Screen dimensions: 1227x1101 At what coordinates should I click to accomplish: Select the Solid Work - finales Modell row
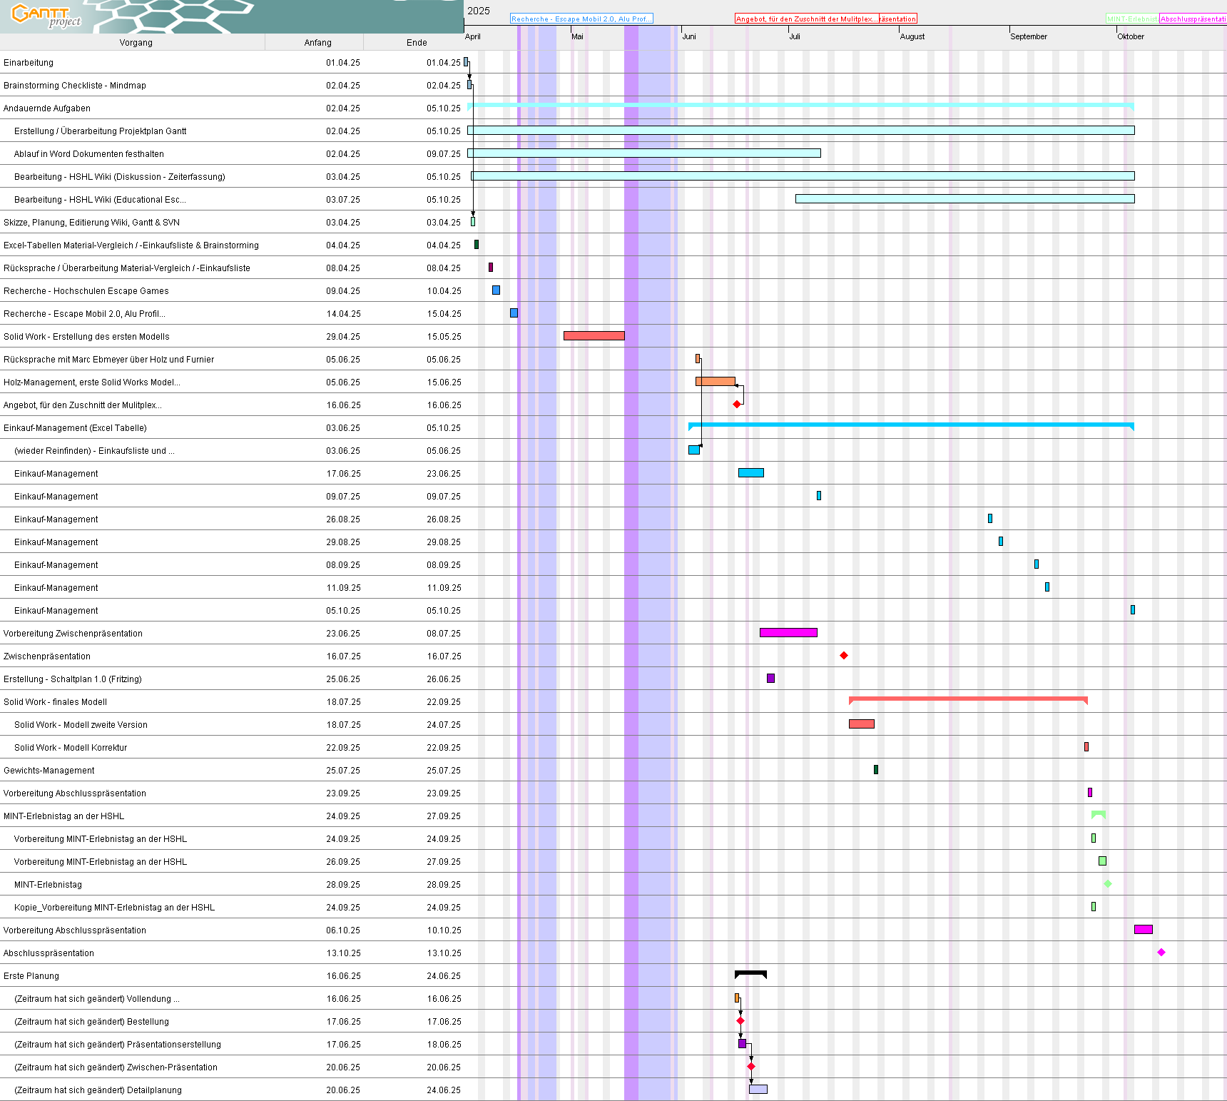[x=56, y=702]
